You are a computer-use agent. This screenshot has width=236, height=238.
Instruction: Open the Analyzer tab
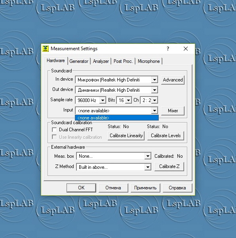(x=101, y=61)
